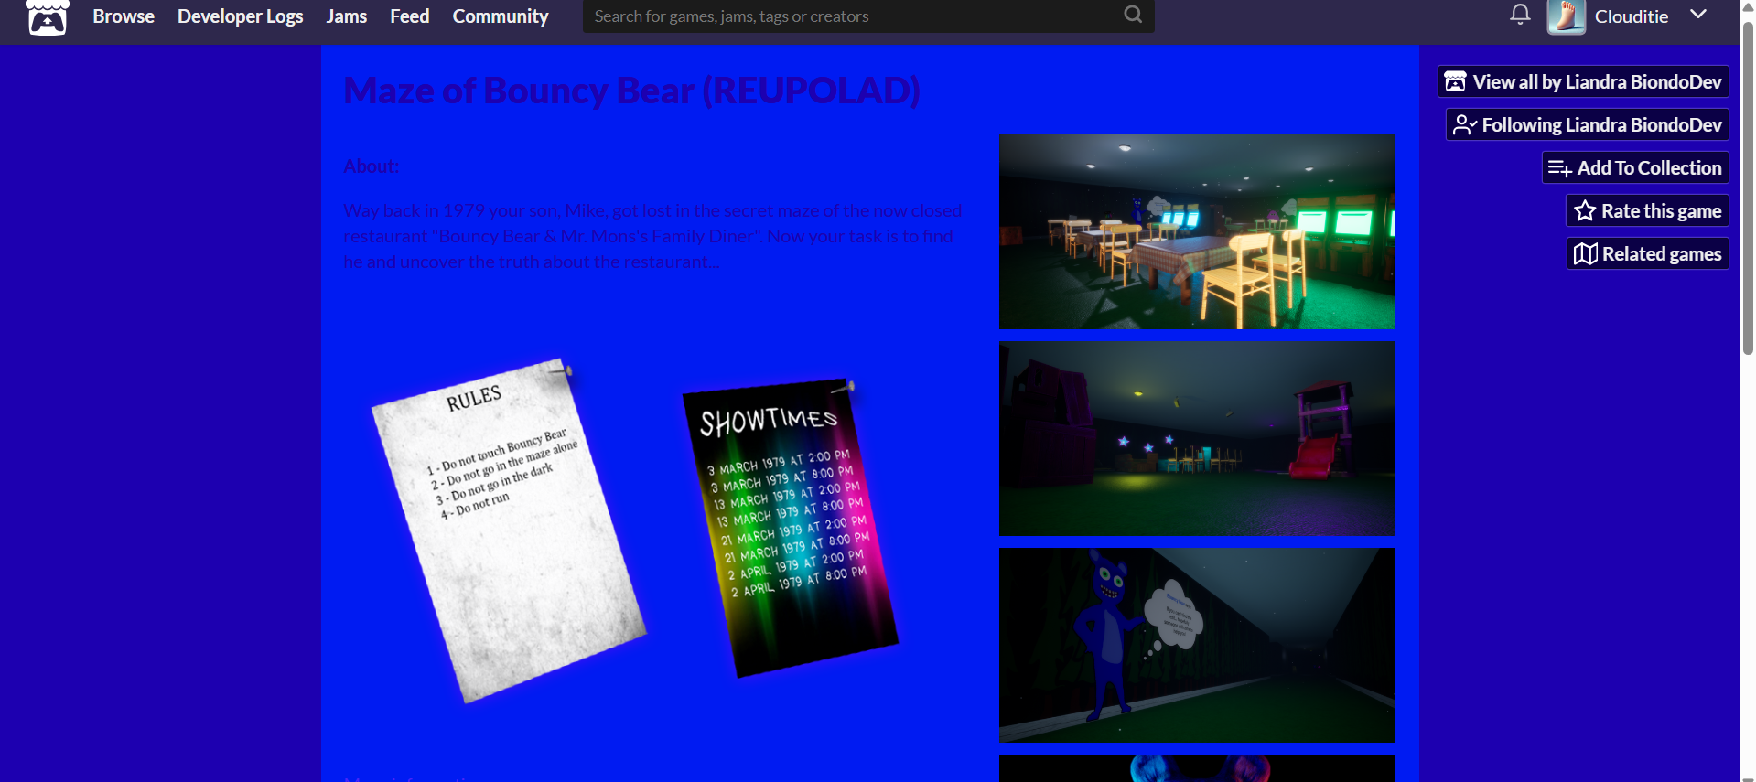Viewport: 1756px width, 782px height.
Task: Open the arcade room screenshot
Action: point(1197,231)
